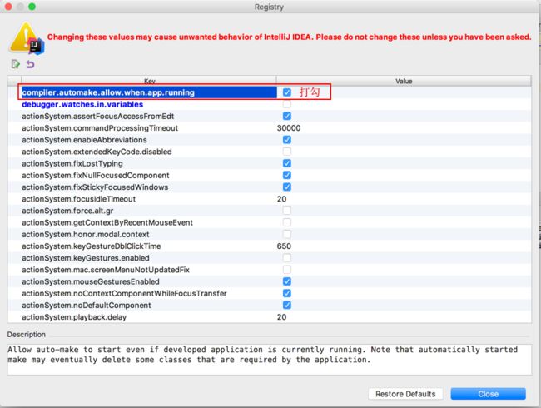Image resolution: width=541 pixels, height=408 pixels.
Task: Select the actionSystem.noDefaultComponent key
Action: [87, 305]
